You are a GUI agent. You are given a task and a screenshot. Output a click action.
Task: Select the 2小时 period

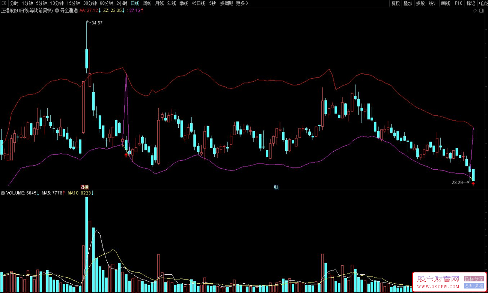click(x=122, y=3)
